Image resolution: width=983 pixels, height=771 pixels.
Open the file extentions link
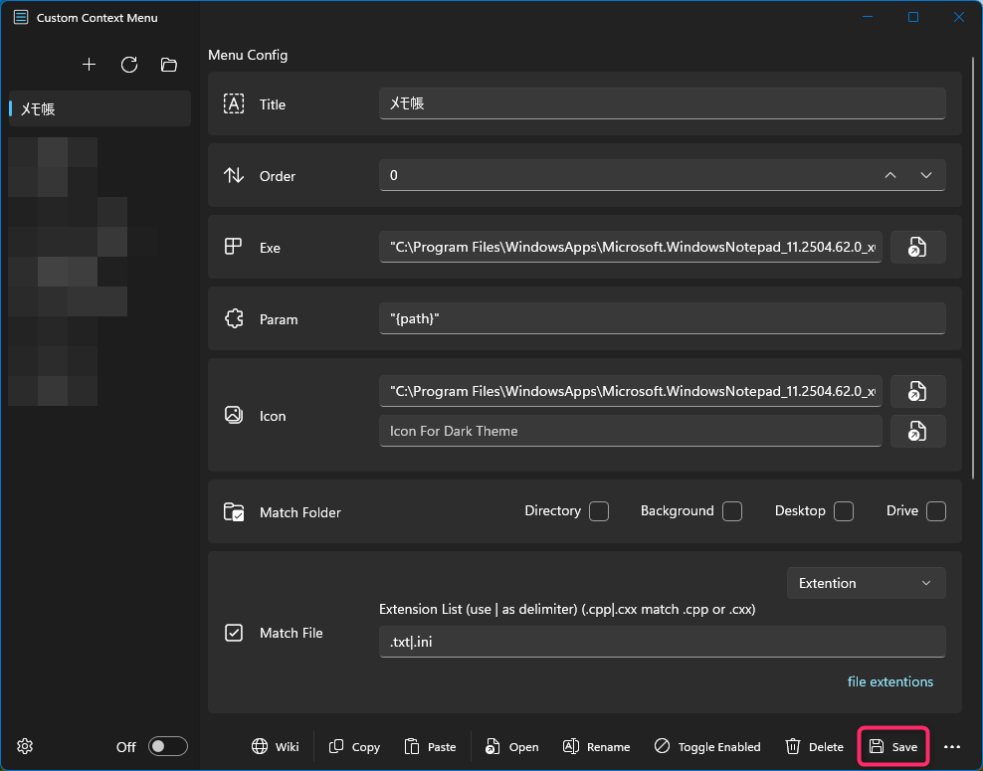pyautogui.click(x=890, y=681)
